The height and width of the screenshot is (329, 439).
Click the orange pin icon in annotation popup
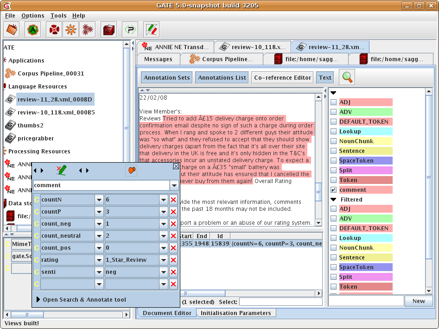pyautogui.click(x=132, y=171)
